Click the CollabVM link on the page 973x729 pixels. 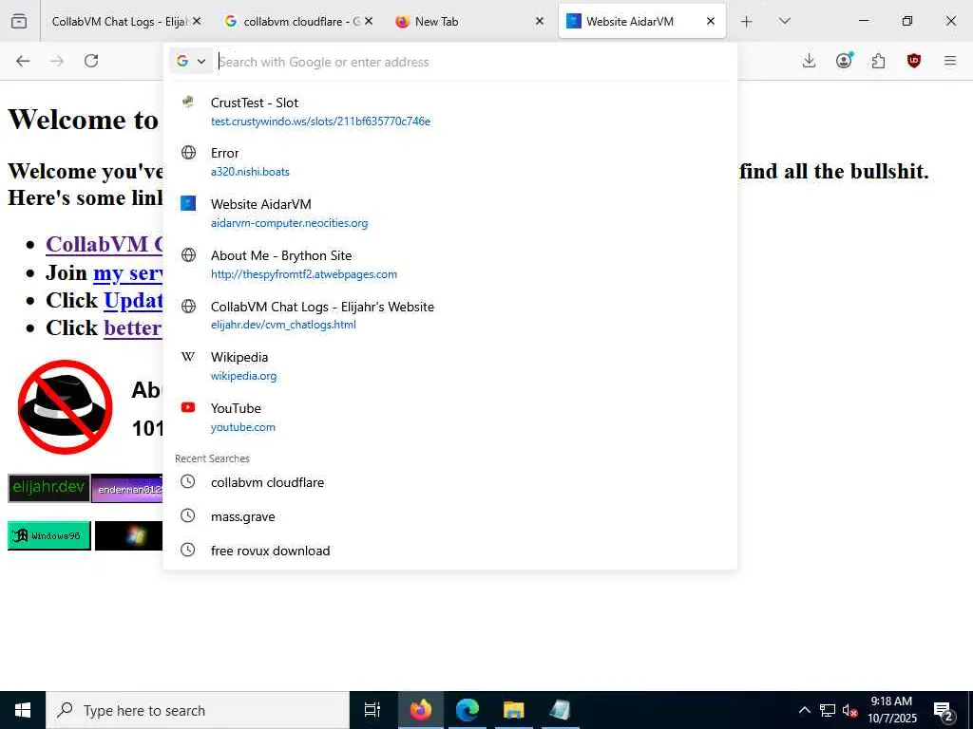104,244
